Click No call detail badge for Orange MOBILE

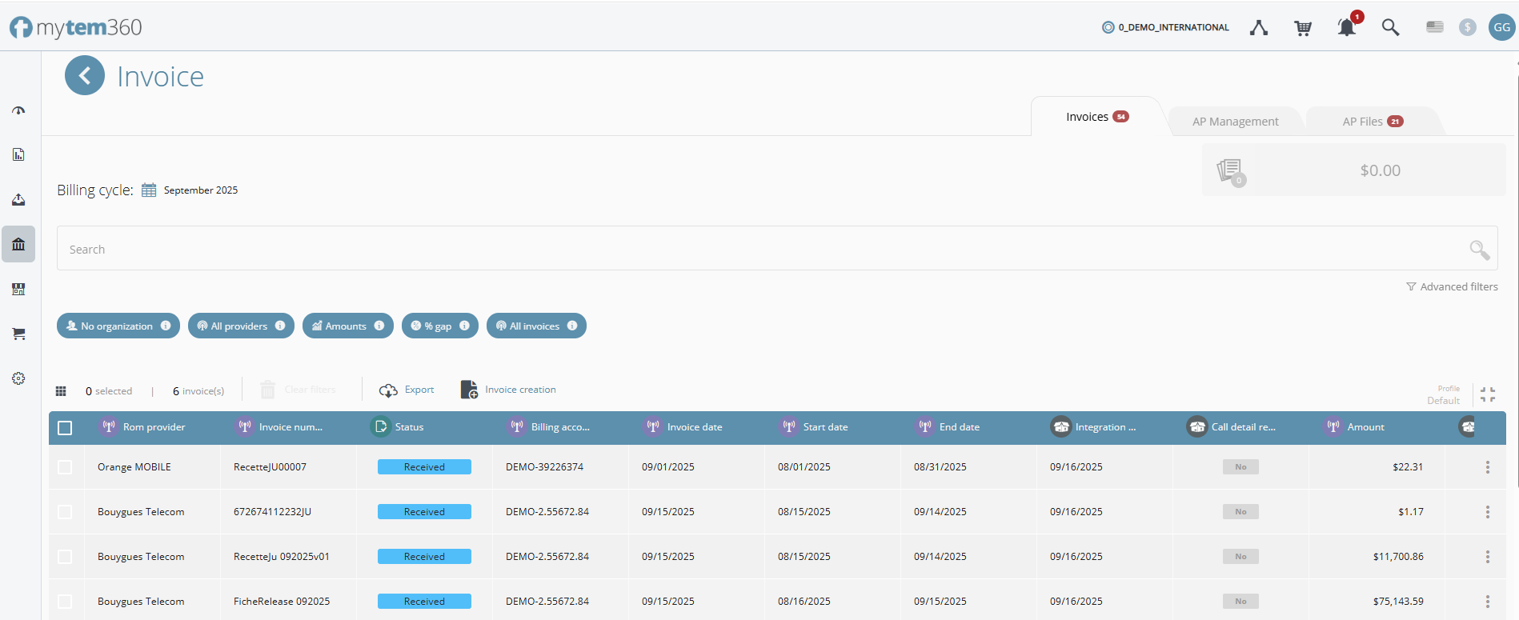[x=1240, y=467]
